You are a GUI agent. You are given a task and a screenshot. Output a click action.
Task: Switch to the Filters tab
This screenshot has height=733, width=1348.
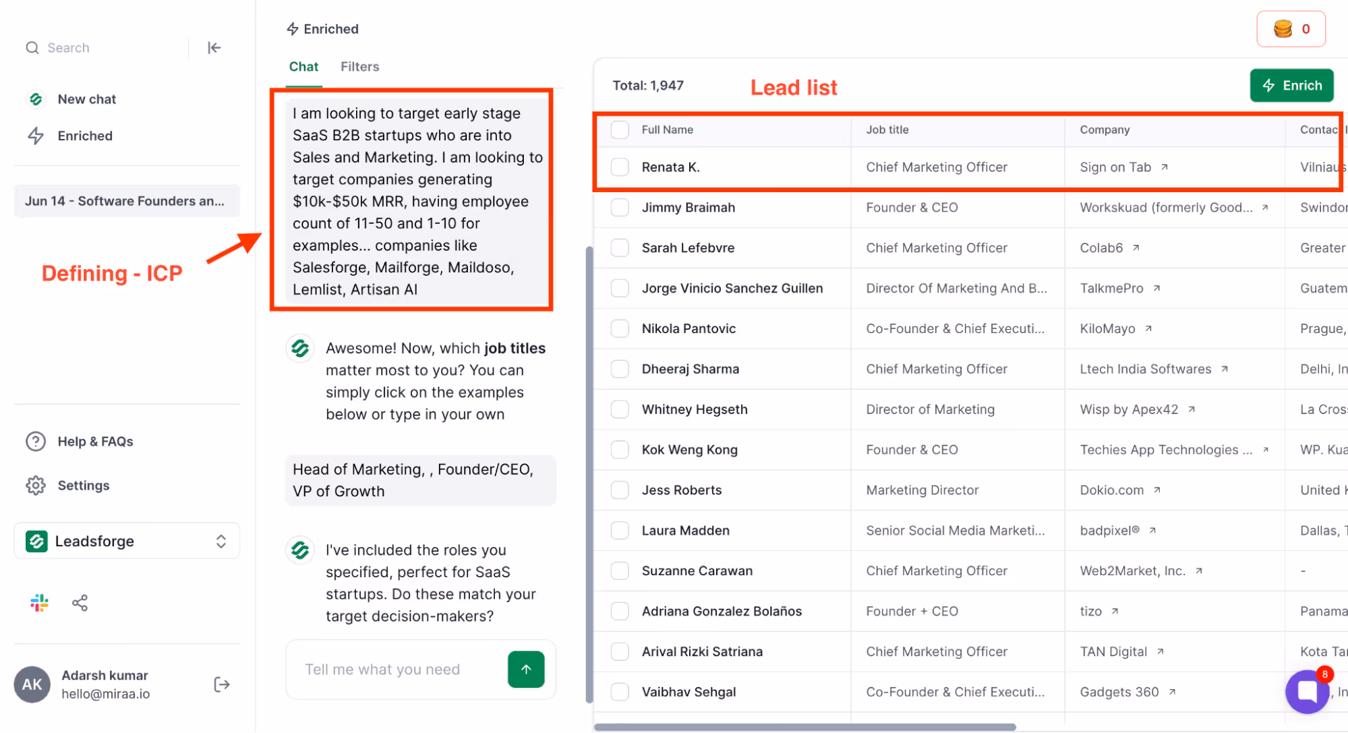pyautogui.click(x=359, y=67)
